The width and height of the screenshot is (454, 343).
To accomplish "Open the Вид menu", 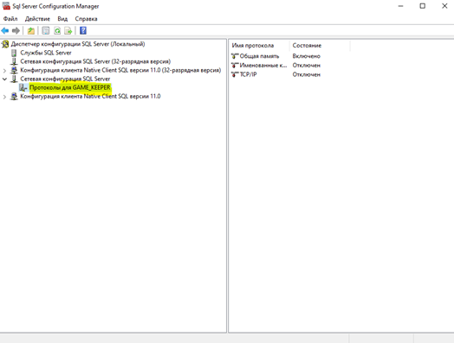I will click(62, 19).
